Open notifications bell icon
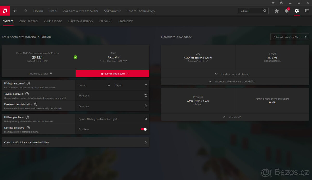 tap(287, 11)
